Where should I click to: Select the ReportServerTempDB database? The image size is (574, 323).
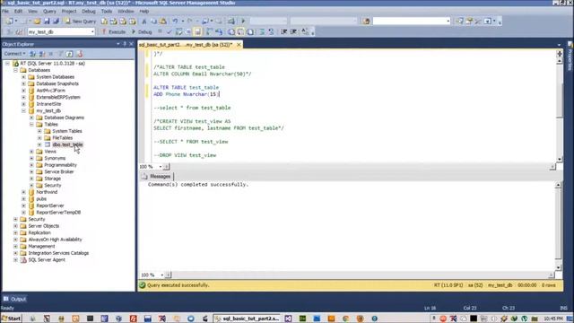[x=58, y=213]
